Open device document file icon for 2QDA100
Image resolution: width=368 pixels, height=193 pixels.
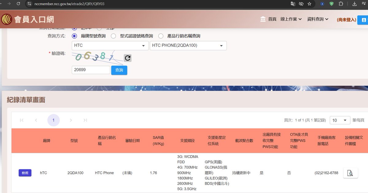point(350,173)
